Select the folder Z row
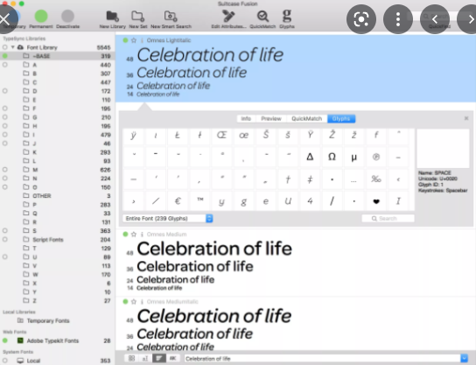The height and width of the screenshot is (365, 476). click(57, 300)
